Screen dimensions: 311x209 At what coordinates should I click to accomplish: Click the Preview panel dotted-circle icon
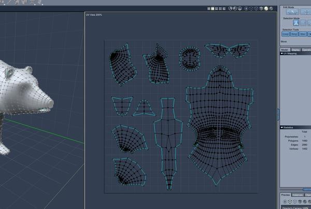[290, 202]
